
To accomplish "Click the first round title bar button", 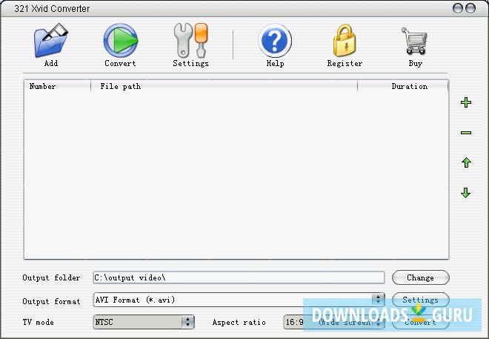I will pyautogui.click(x=458, y=8).
